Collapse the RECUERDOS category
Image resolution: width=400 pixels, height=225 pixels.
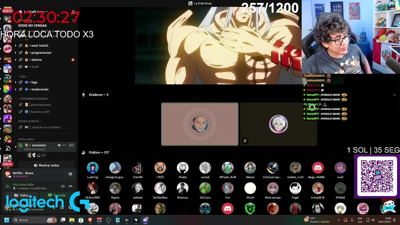coord(30,121)
